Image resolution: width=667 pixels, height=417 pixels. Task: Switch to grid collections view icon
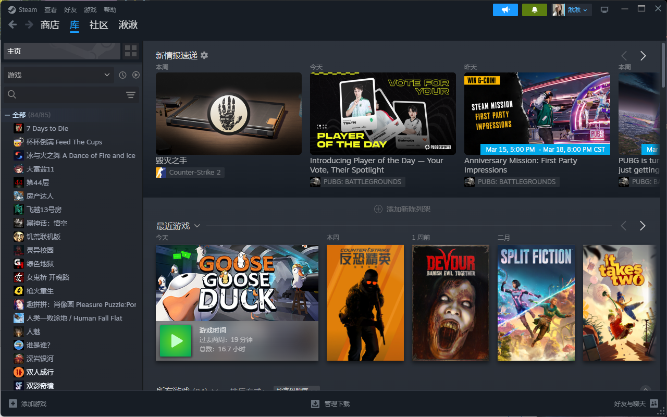click(x=131, y=51)
